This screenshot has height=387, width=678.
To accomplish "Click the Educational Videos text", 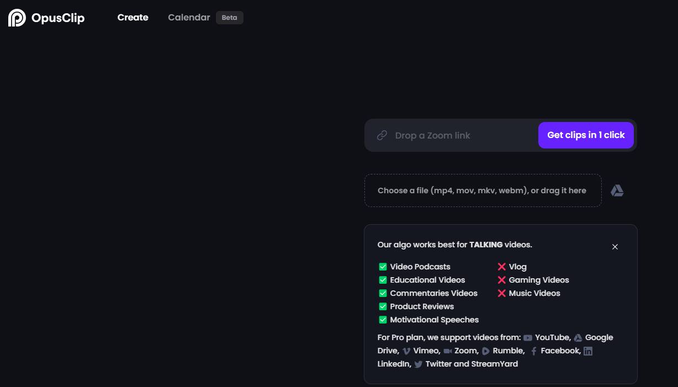I will [x=427, y=280].
